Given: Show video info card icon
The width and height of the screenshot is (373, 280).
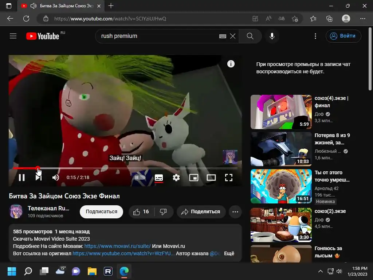Looking at the screenshot, I should tap(231, 64).
